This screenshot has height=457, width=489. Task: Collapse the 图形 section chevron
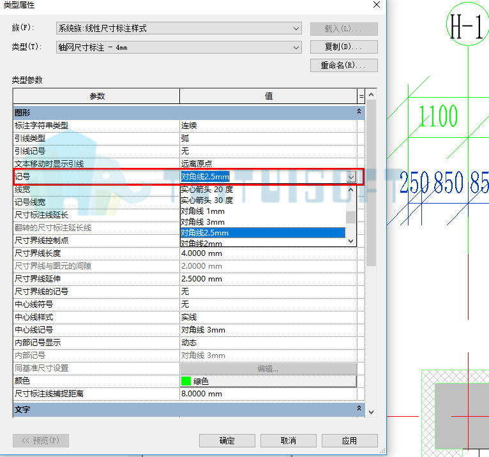tap(359, 112)
